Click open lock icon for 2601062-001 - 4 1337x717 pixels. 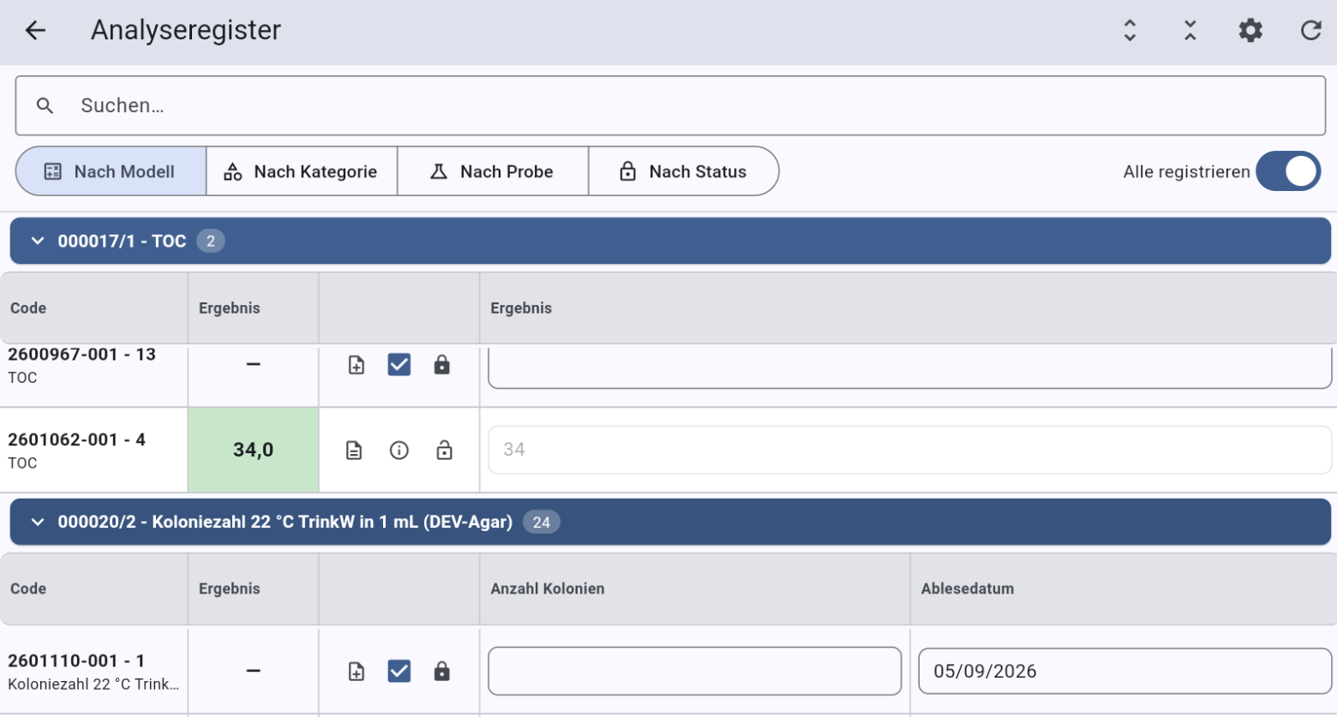coord(444,450)
